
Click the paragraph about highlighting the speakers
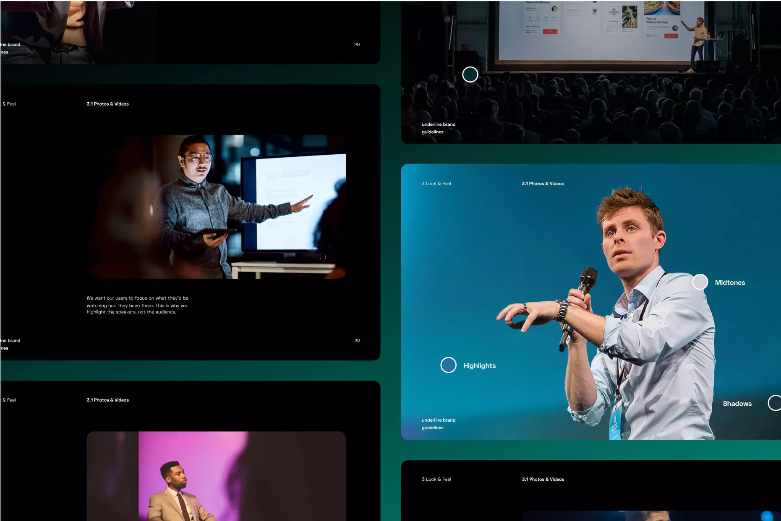(137, 305)
